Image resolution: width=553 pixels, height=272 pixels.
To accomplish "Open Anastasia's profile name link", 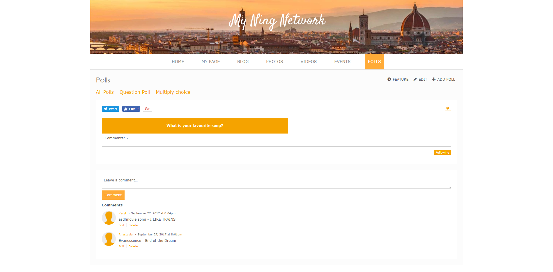I will point(125,234).
